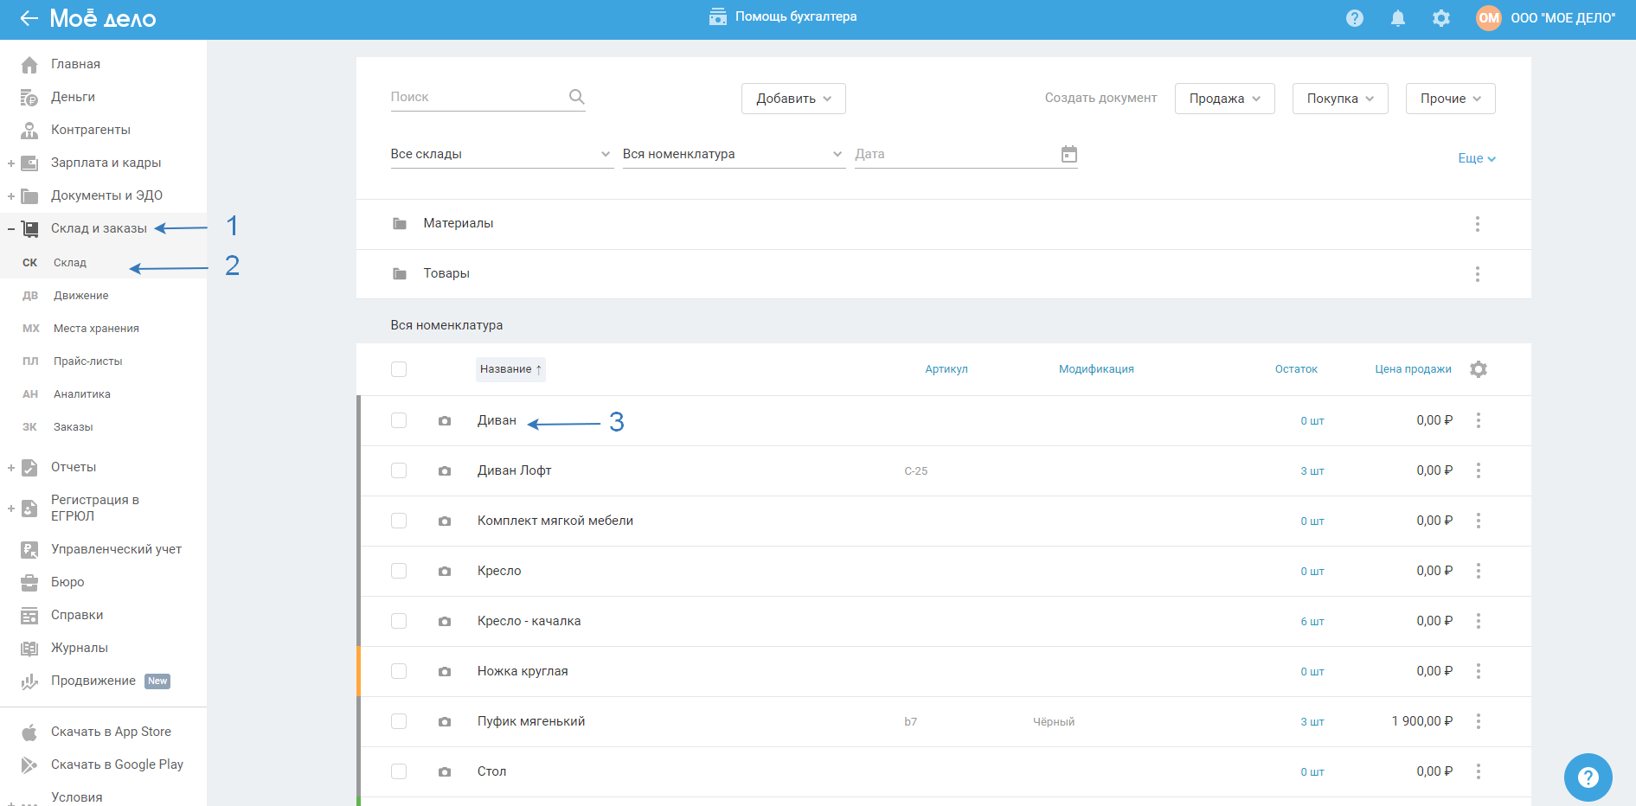
Task: Click camera icon for Диван Лофт
Action: (x=445, y=471)
